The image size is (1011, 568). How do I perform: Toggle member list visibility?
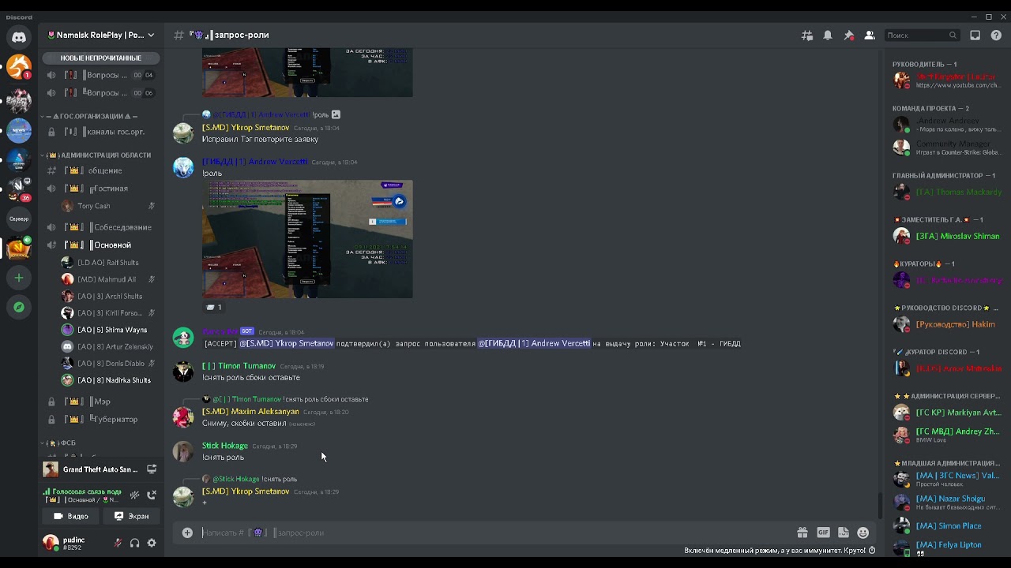tap(869, 35)
